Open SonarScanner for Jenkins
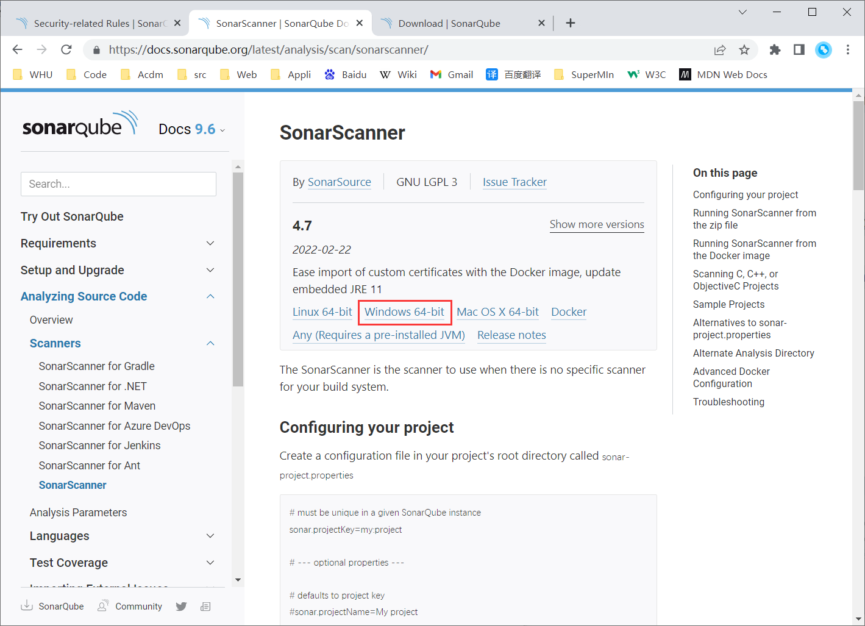 click(100, 446)
